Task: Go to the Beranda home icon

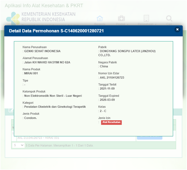Action: tap(100, 18)
